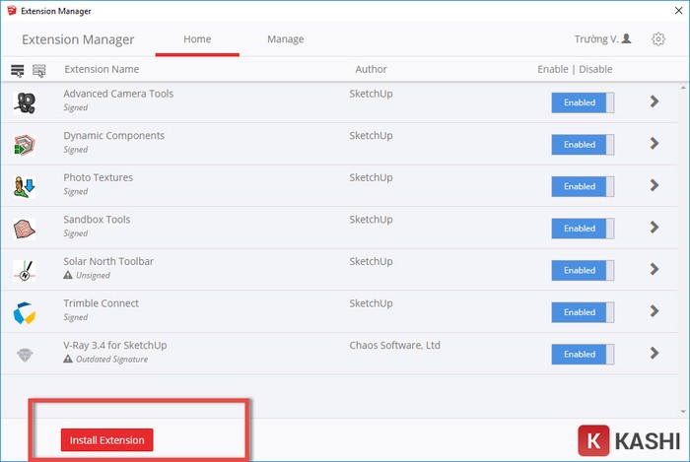The image size is (690, 462).
Task: Click the Advanced Camera Tools extension icon
Action: pos(25,102)
